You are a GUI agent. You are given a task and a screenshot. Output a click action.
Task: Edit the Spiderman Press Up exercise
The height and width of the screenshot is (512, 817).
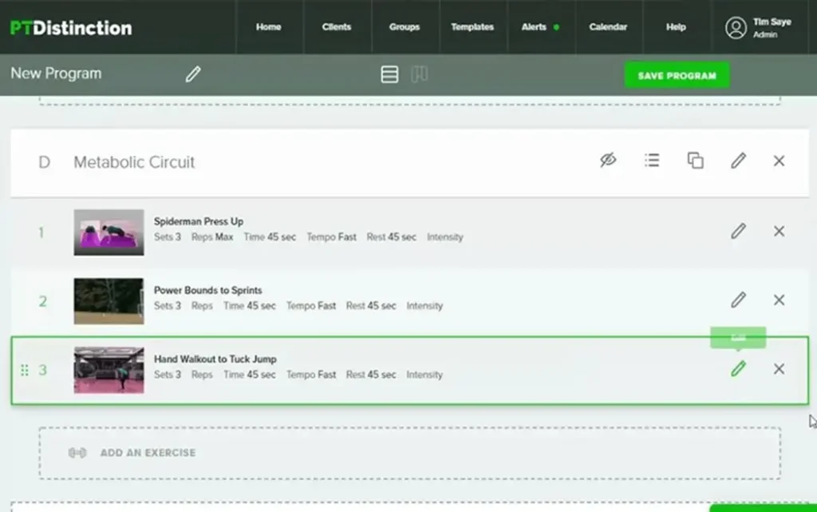click(x=738, y=231)
